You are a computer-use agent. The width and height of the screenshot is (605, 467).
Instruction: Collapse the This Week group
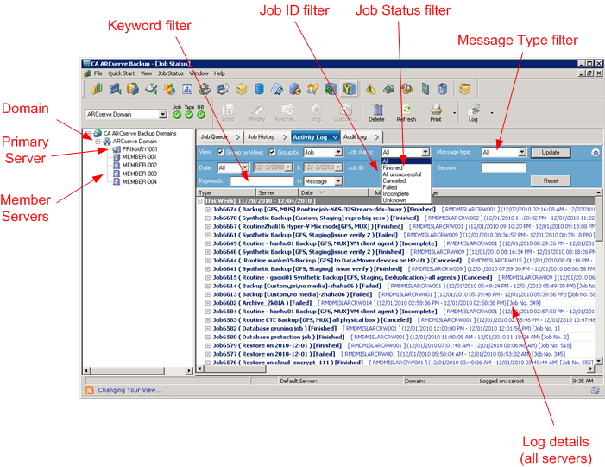[x=200, y=201]
